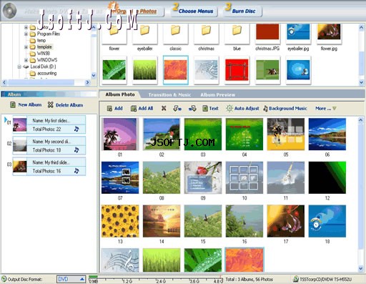Viewport: 366px width, 284px height.
Task: Click the rotate 90 clockwise icon
Action: click(192, 109)
